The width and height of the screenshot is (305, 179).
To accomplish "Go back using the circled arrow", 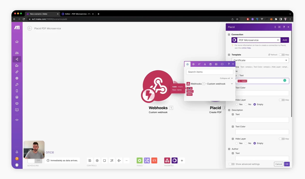I will 30,28.
